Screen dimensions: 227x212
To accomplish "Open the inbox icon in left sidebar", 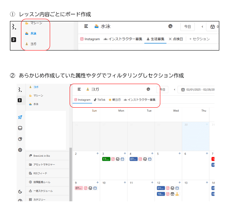I will point(20,128).
